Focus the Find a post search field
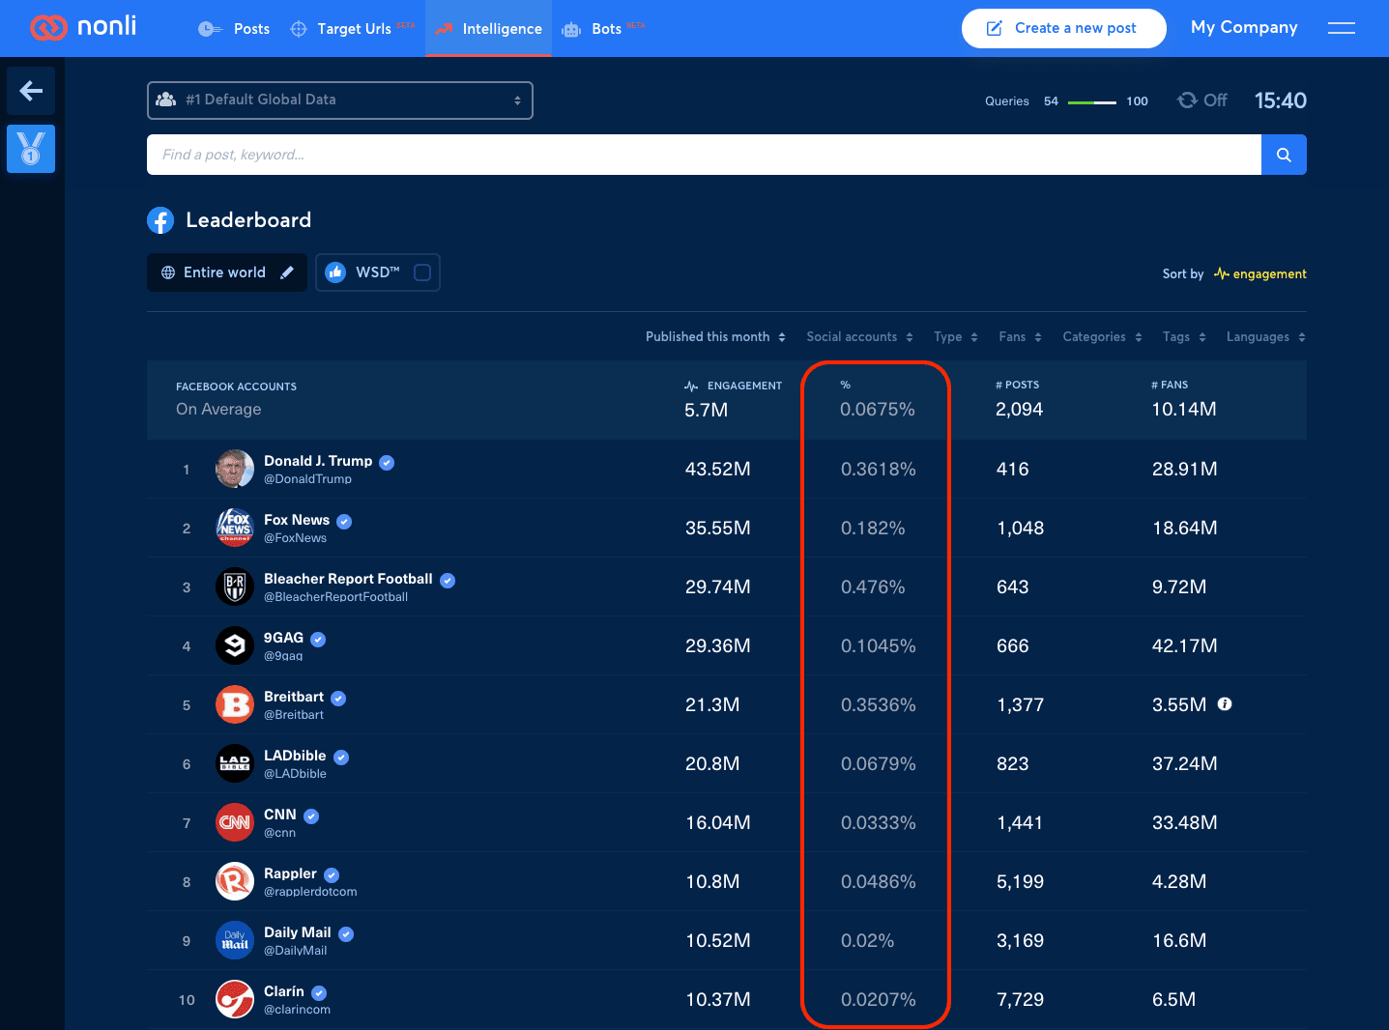 [704, 155]
